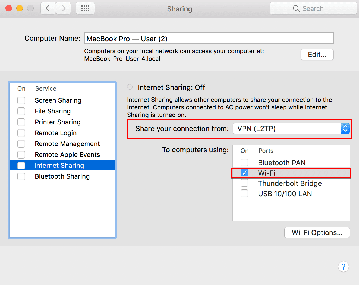The image size is (359, 285).
Task: Open the help question mark button
Action: tap(343, 267)
